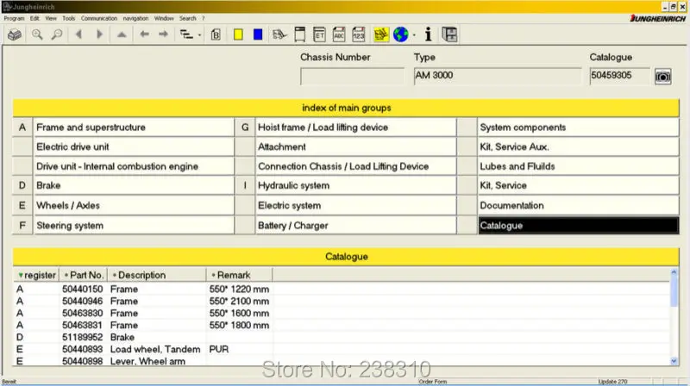
Task: Click the Chassis Number input field
Action: (x=352, y=76)
